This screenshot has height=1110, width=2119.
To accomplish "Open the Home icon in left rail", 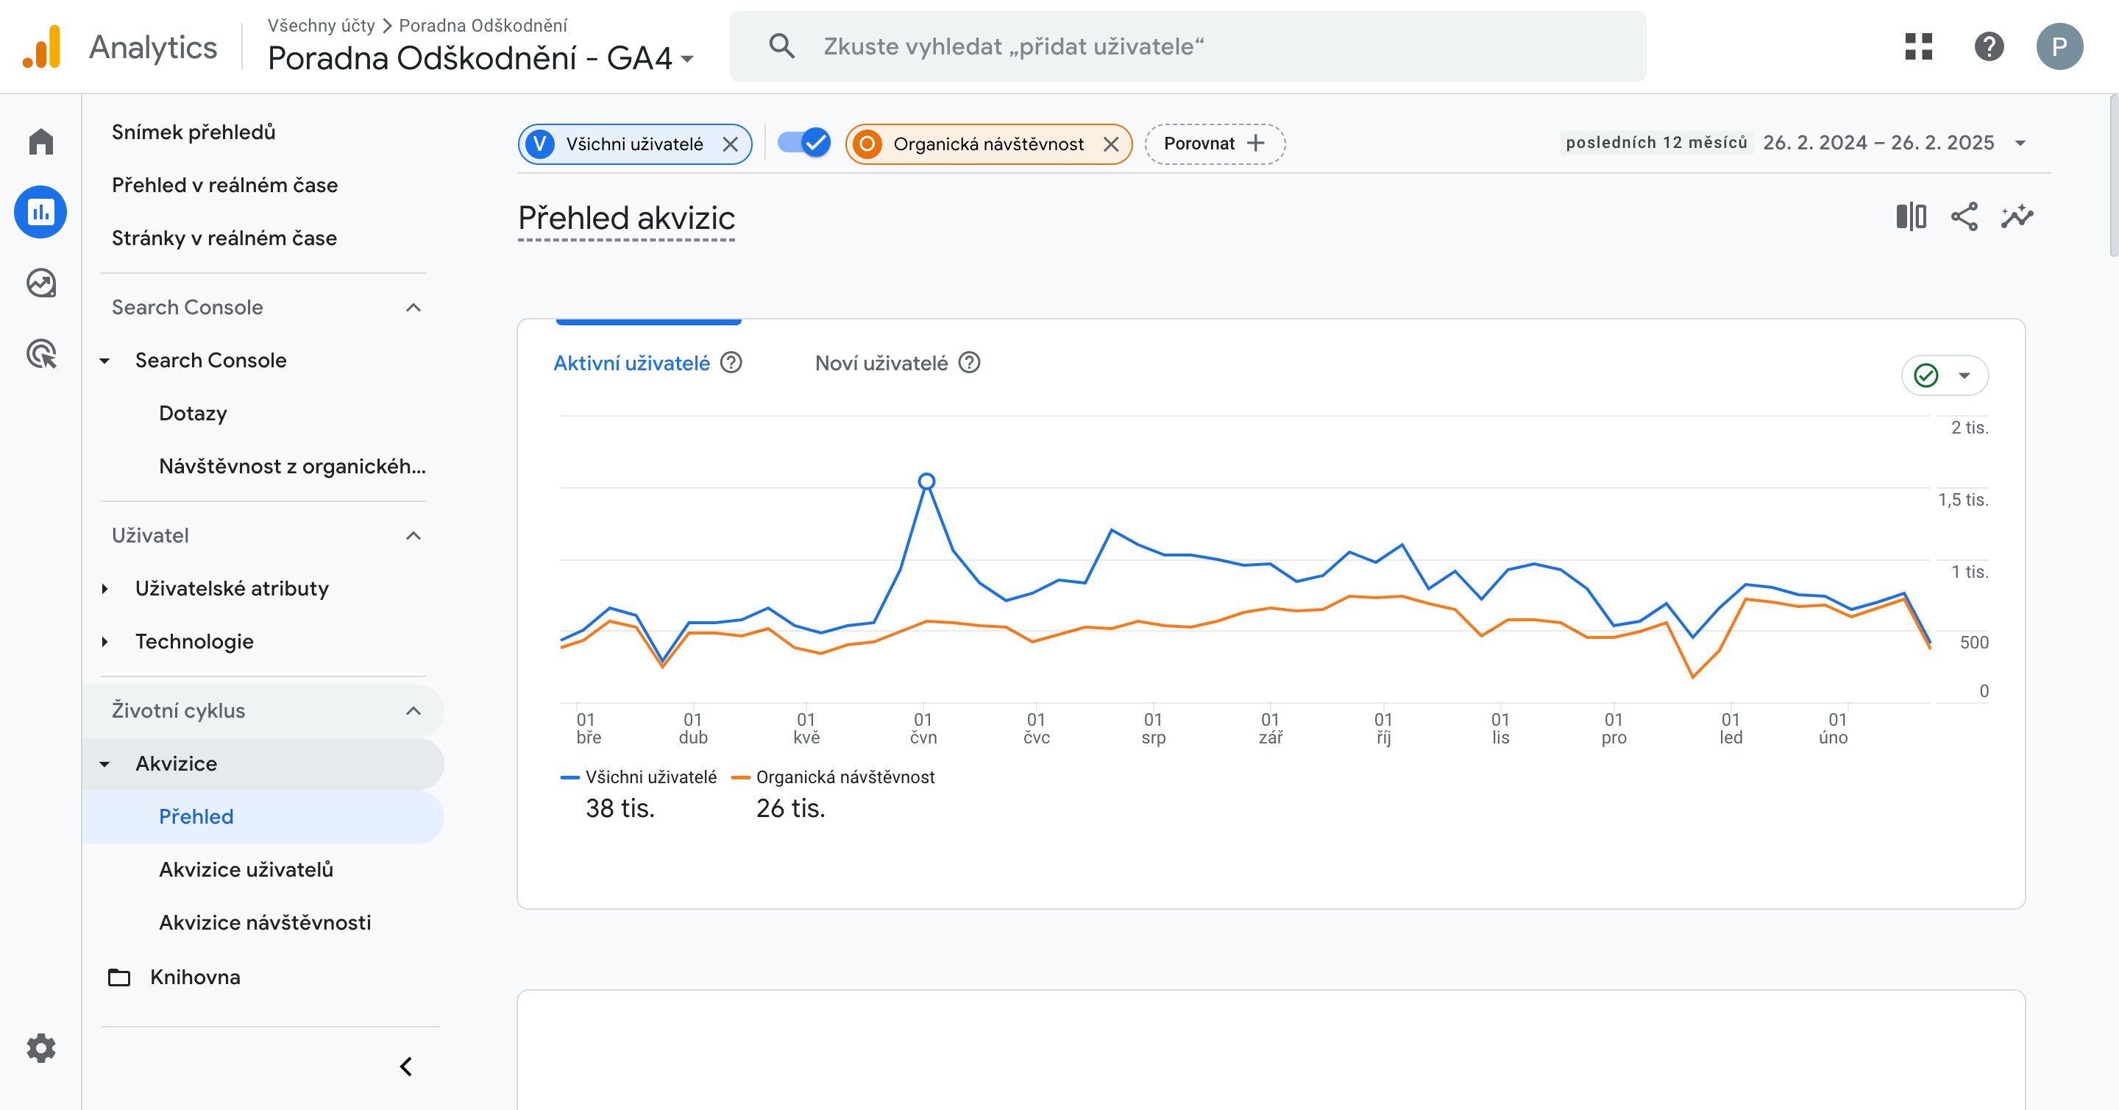I will point(40,141).
